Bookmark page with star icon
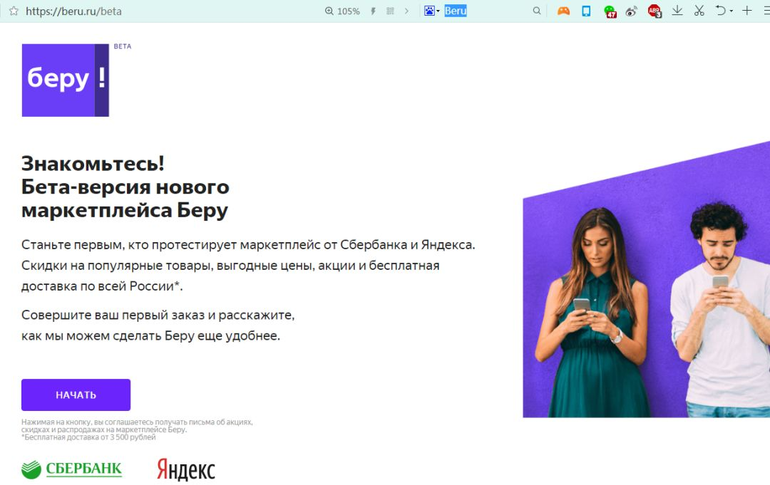 point(14,11)
